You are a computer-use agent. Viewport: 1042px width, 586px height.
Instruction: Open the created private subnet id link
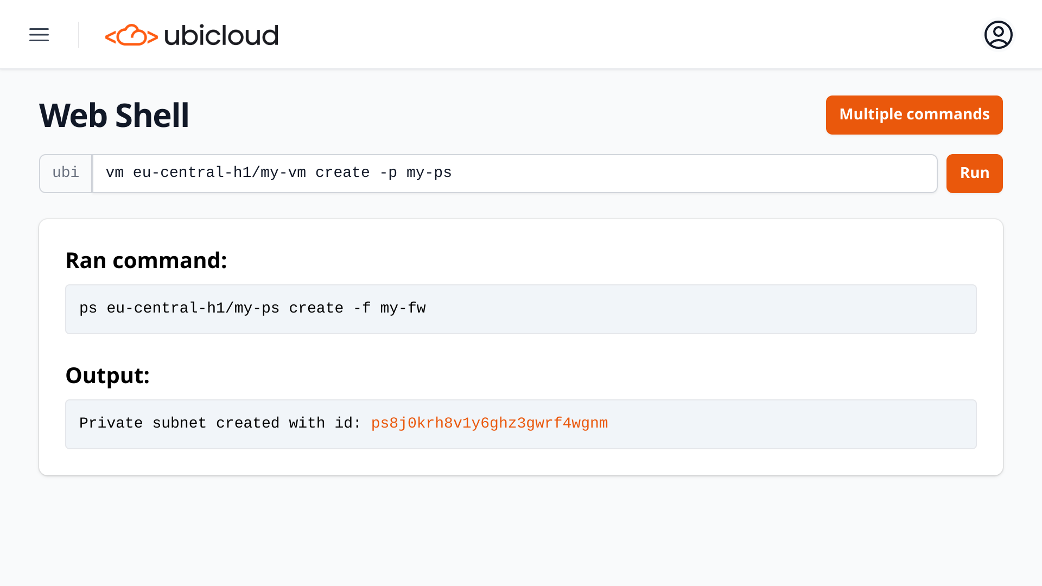click(x=489, y=423)
